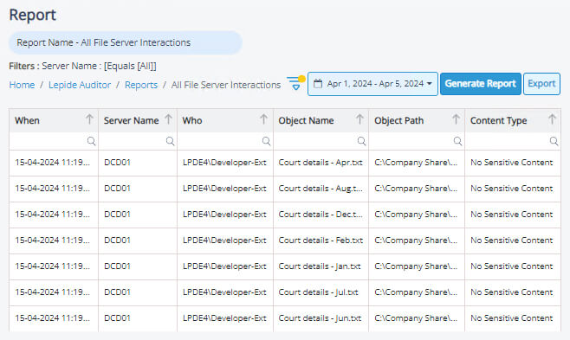The height and width of the screenshot is (340, 570).
Task: Click search magnifier in Object Path filter
Action: point(457,141)
